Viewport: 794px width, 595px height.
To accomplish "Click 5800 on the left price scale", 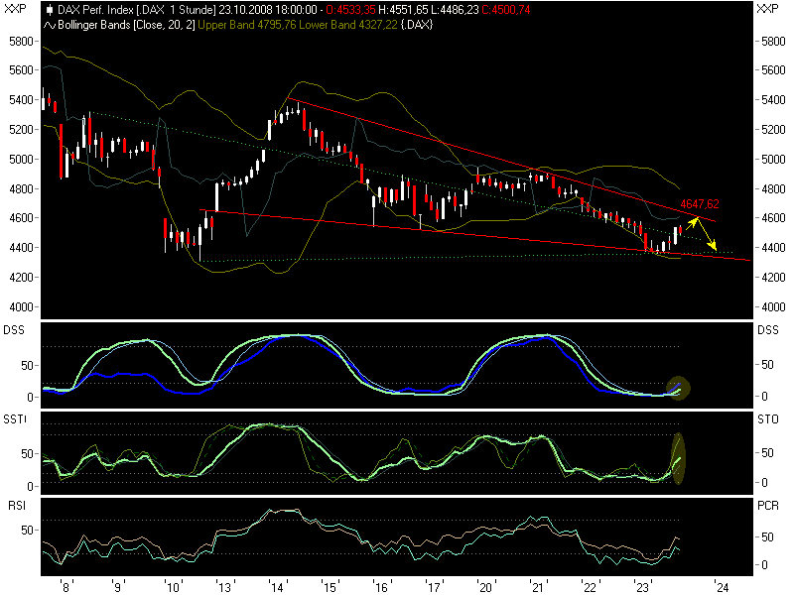I will click(21, 42).
